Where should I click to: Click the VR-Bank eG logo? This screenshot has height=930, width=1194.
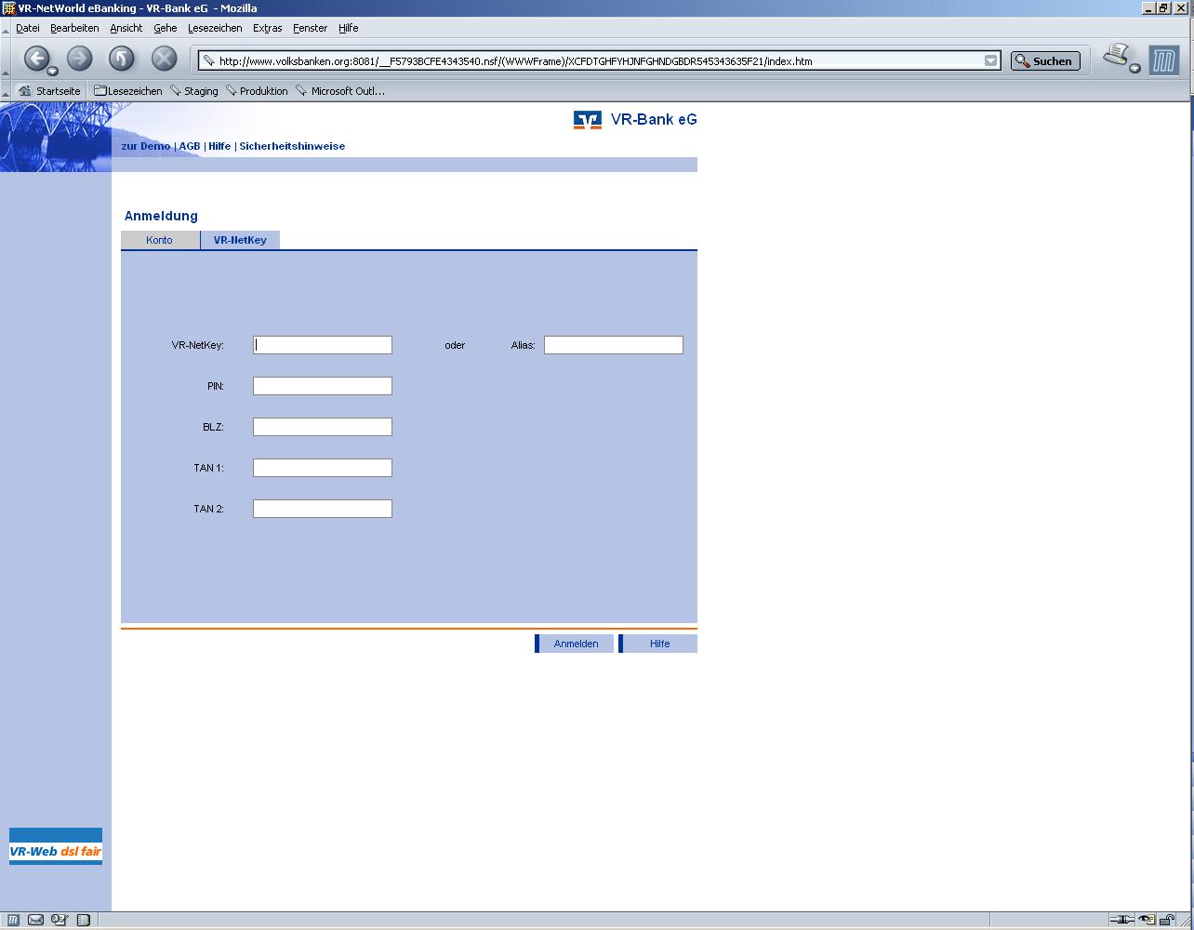point(635,119)
